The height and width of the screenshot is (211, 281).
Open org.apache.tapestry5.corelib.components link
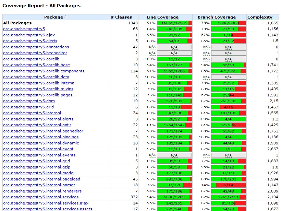[44, 71]
